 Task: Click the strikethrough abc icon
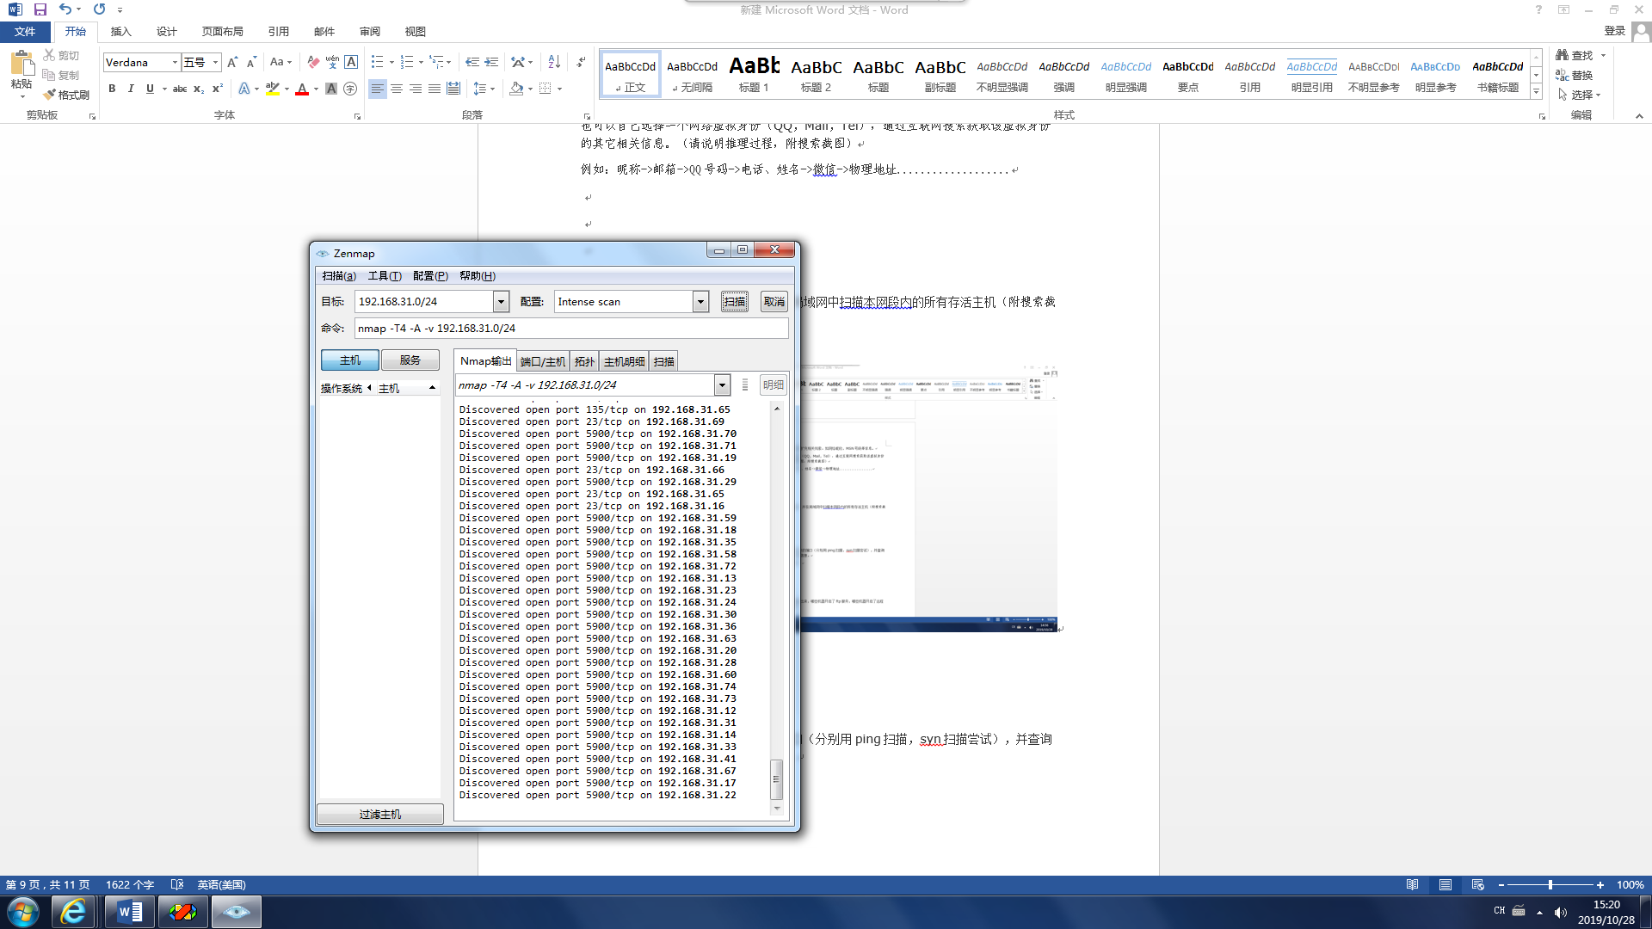tap(179, 89)
